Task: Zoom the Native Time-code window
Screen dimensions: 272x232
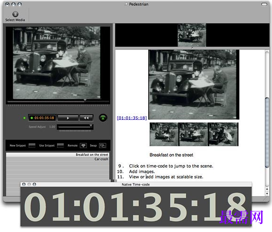Action: [x=34, y=184]
